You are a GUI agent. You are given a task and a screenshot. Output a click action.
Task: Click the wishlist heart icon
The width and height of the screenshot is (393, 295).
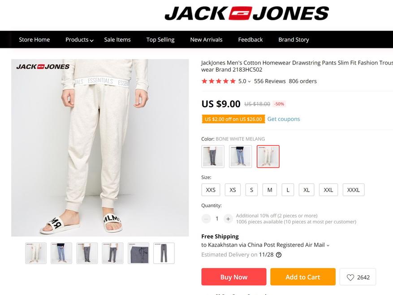350,277
